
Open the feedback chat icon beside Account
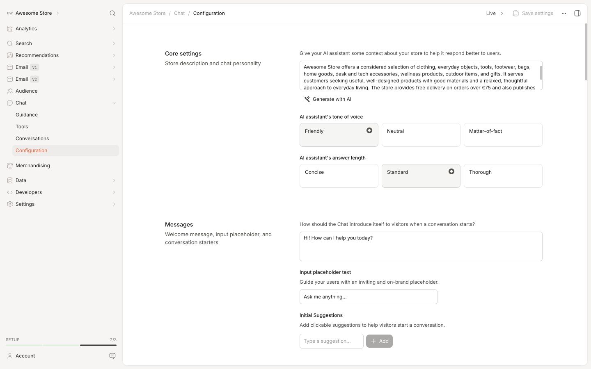click(x=112, y=356)
